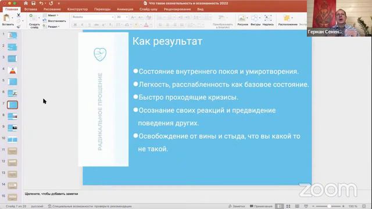Undo the last action

pyautogui.click(x=41, y=3)
